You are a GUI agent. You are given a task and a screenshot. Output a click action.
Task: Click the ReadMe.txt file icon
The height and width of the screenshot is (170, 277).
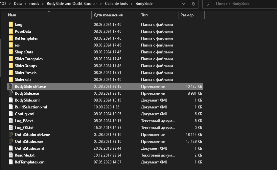pyautogui.click(x=11, y=155)
